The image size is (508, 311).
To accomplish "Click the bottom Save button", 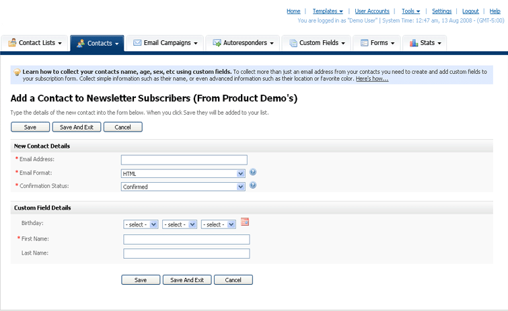I will click(x=141, y=280).
